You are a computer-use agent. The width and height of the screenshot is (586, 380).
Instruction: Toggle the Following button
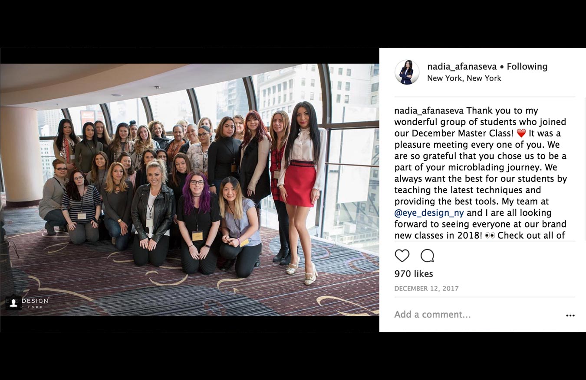coord(527,66)
